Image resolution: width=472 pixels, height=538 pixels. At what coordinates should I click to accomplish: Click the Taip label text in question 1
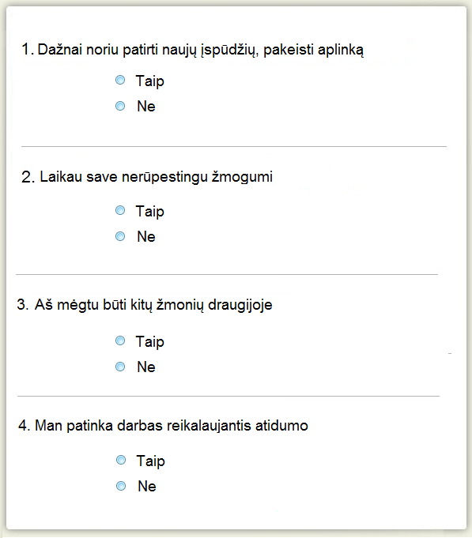click(150, 81)
